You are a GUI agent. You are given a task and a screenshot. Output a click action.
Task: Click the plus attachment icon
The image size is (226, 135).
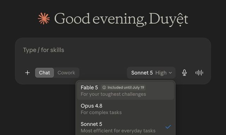[28, 73]
